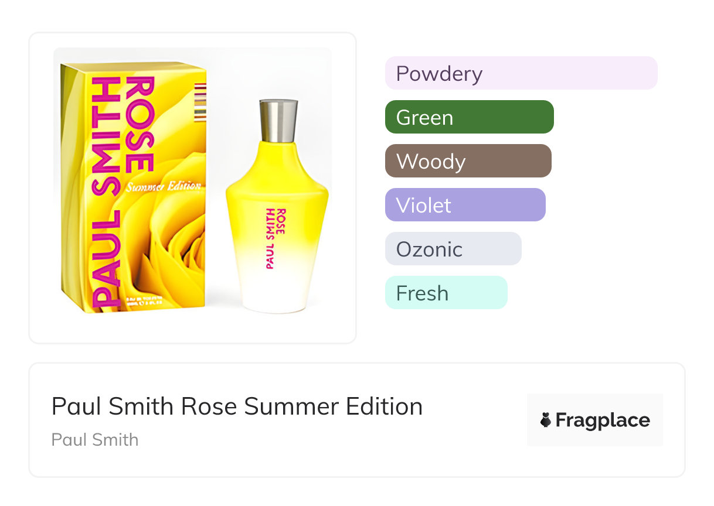This screenshot has width=714, height=506.
Task: Select the Ozonic accord bar
Action: (x=453, y=249)
